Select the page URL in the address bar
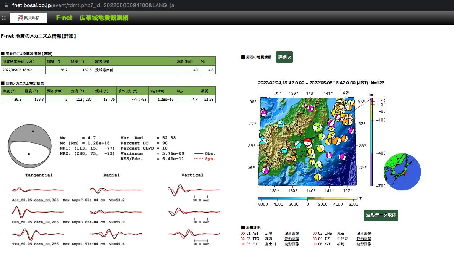Screen dimensions: 454x258 pos(93,5)
